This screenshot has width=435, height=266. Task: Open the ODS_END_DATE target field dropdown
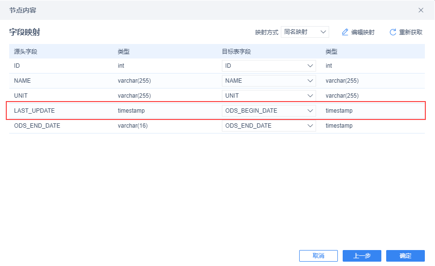click(269, 126)
